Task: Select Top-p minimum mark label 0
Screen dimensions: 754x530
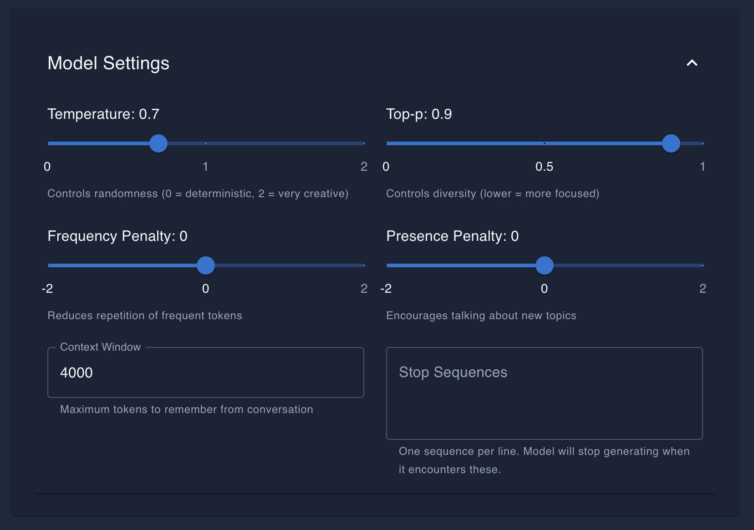Action: (x=386, y=167)
